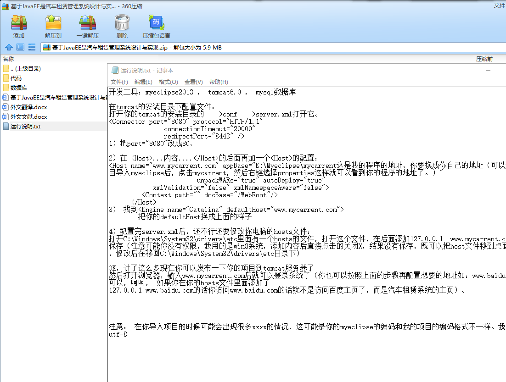Screen dimensions: 506x382
Task: Click the 名称 column header
Action: pos(8,59)
